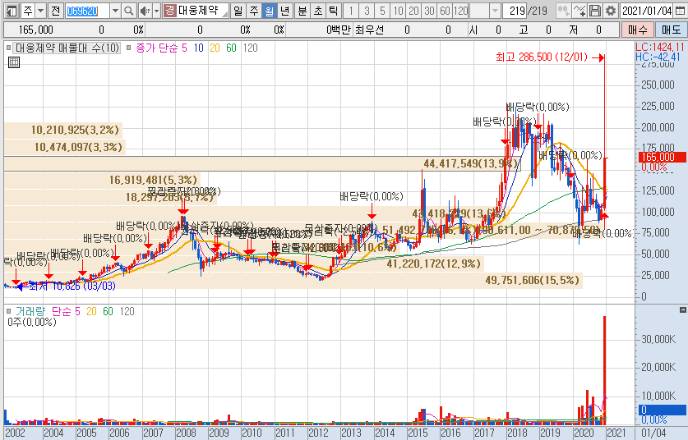
Task: Toggle the 전 button
Action: click(x=55, y=11)
